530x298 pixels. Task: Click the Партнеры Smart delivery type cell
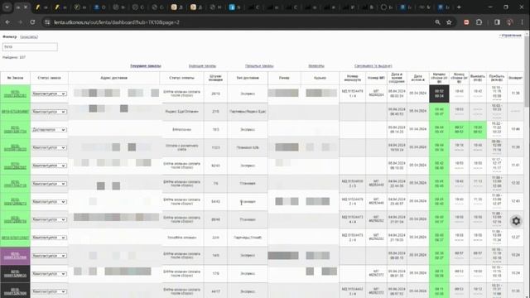coord(248,238)
